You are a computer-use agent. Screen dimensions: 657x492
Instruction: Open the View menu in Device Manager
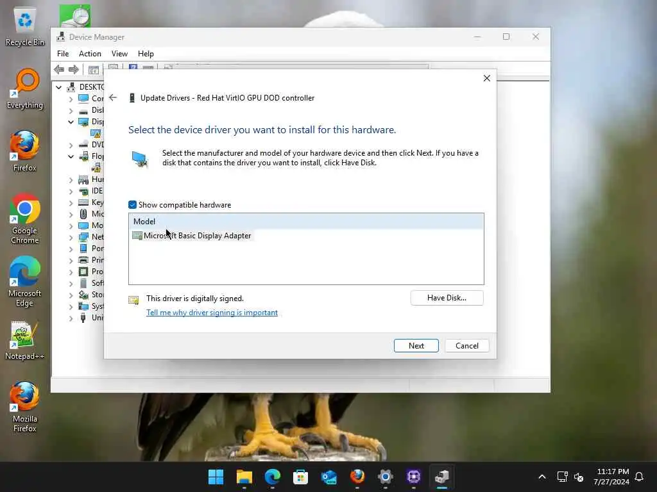(x=119, y=54)
